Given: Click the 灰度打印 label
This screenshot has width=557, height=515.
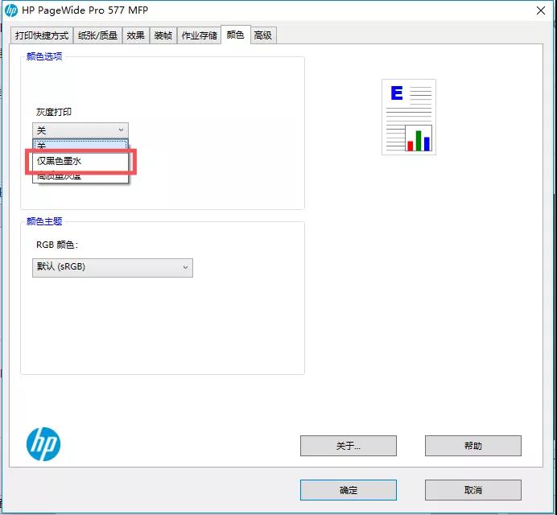Looking at the screenshot, I should tap(54, 112).
